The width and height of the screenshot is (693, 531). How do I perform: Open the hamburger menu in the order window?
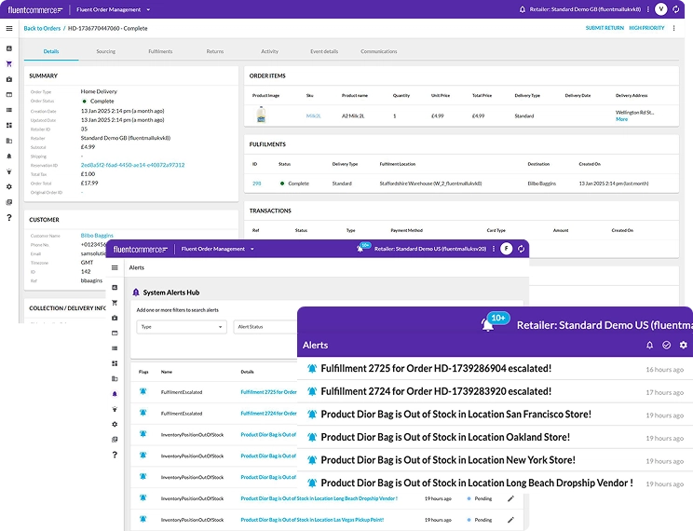(x=9, y=28)
